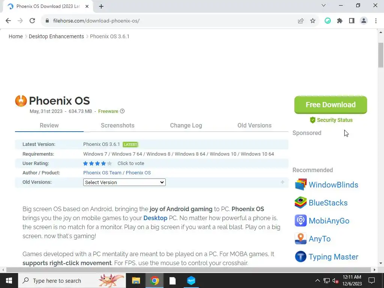
Task: Open the share page icon in address bar
Action: point(301,21)
